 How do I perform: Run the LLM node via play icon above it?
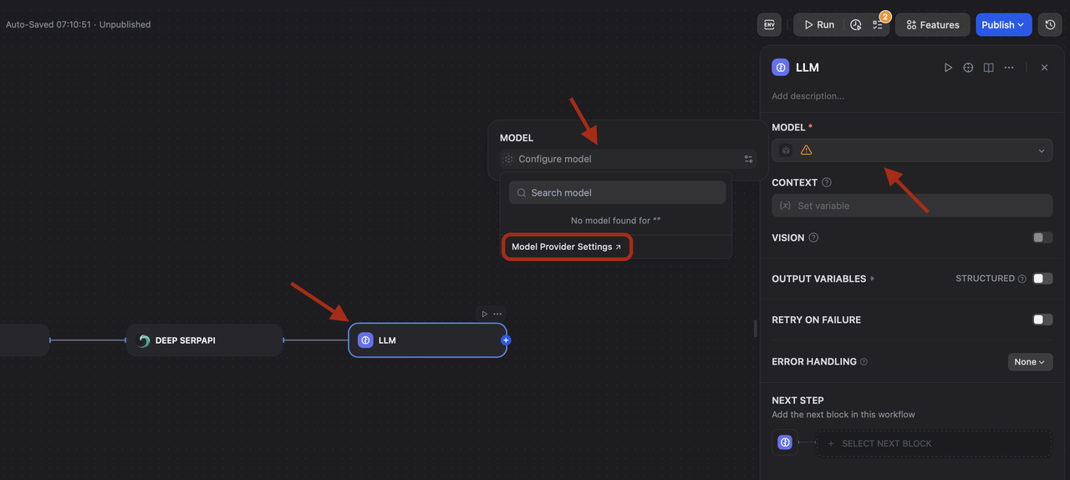[484, 314]
